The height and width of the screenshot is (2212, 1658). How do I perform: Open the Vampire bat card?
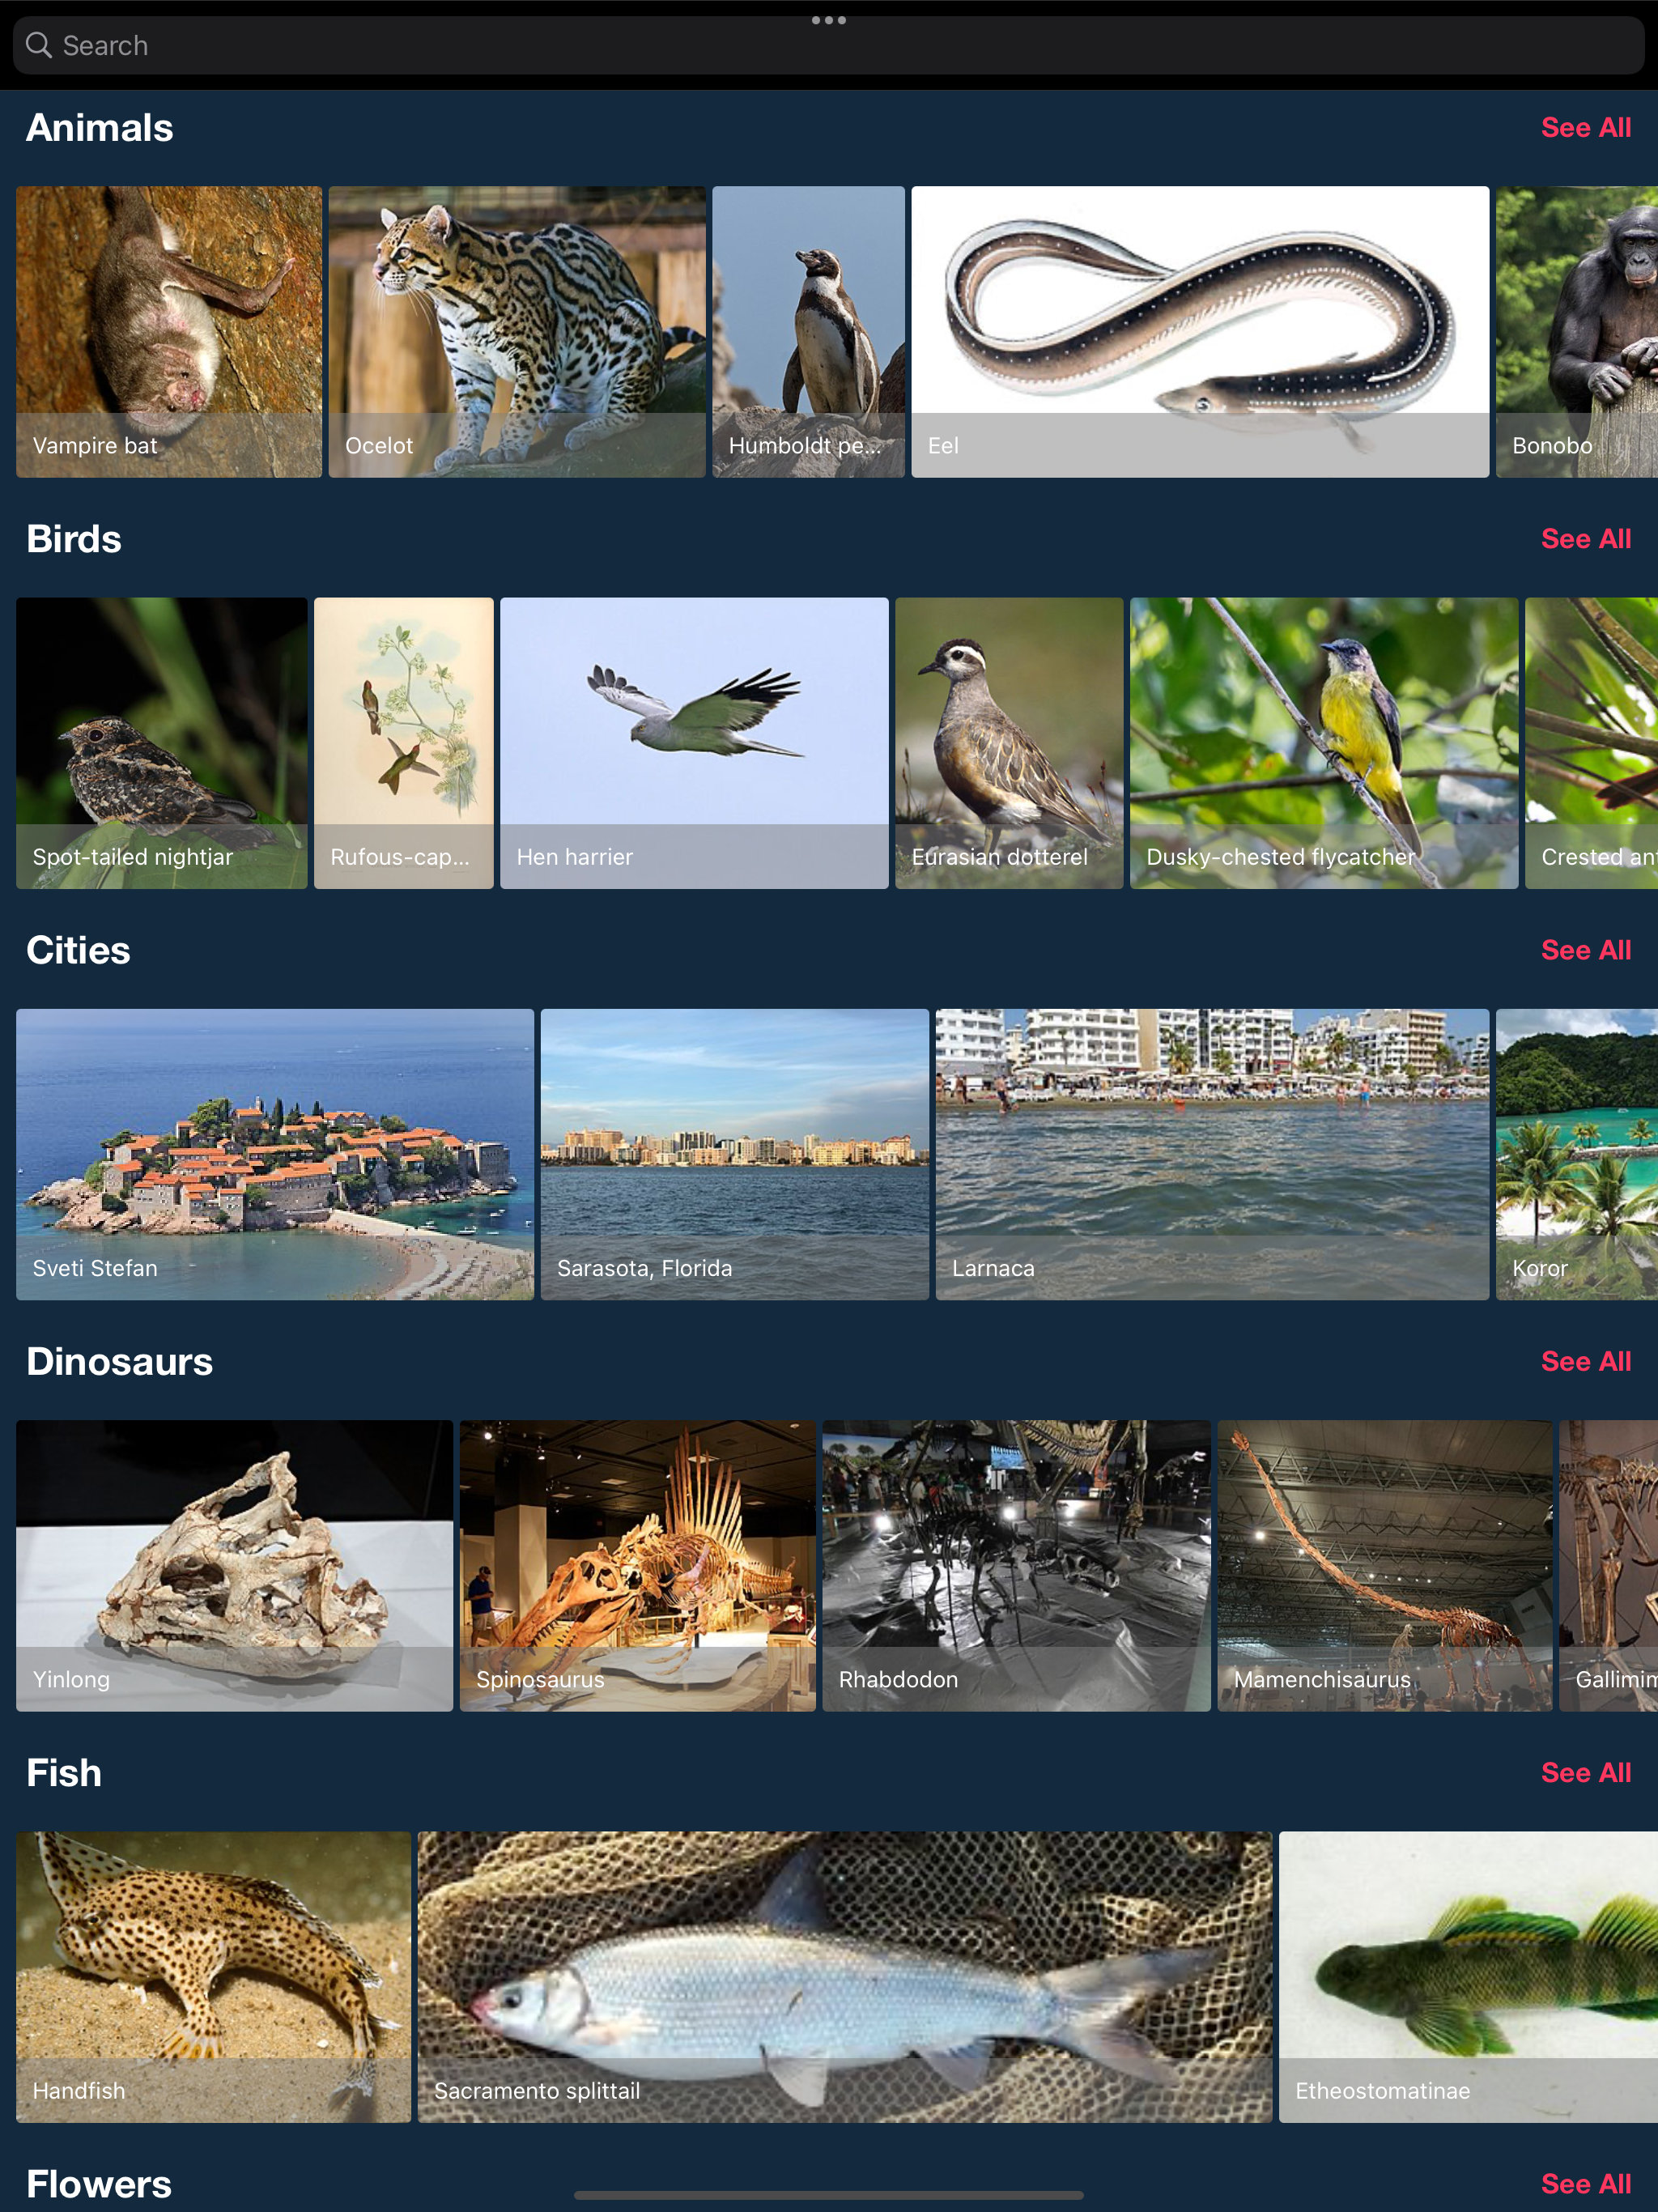tap(169, 331)
